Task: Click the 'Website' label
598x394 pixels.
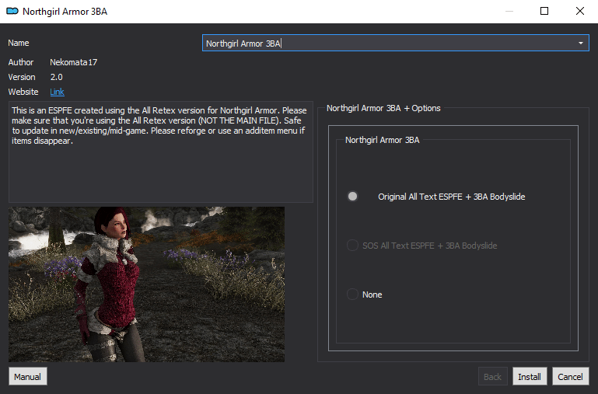Action: point(23,92)
